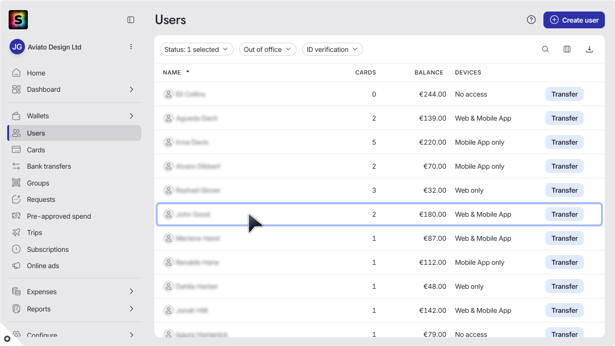Click the €87.00 balance cell

pyautogui.click(x=435, y=238)
